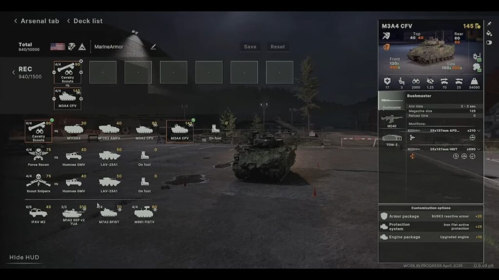Click the Hide HUD button

click(24, 257)
